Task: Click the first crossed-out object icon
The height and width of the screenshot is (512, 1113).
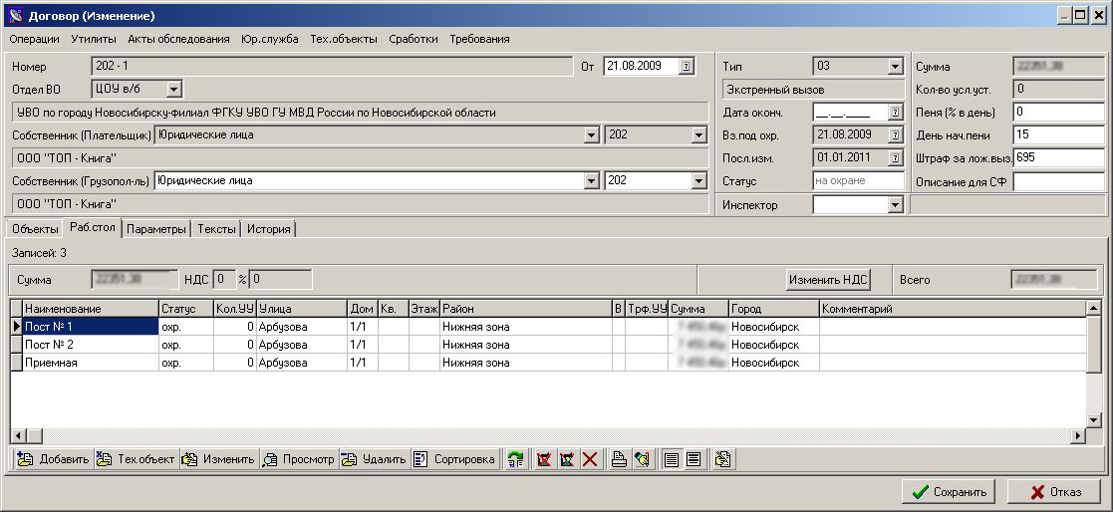Action: [544, 459]
